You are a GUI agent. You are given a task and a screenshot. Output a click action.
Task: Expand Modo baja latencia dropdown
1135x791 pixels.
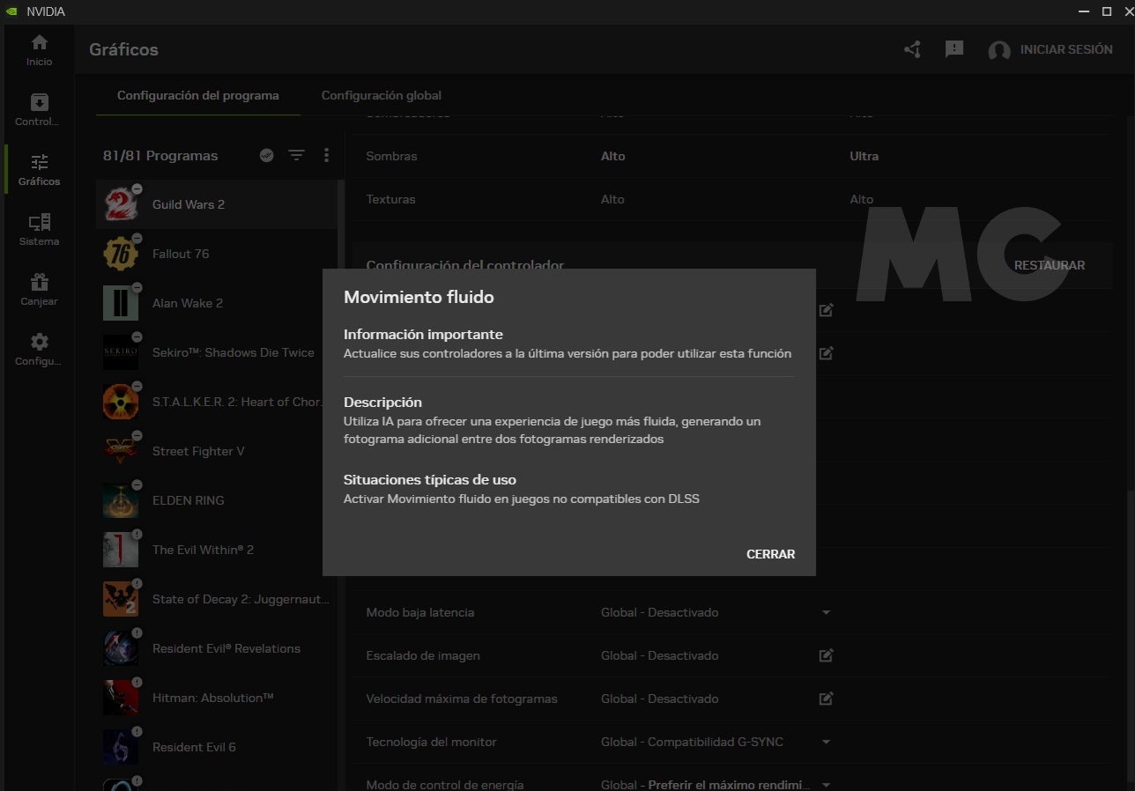(x=826, y=612)
